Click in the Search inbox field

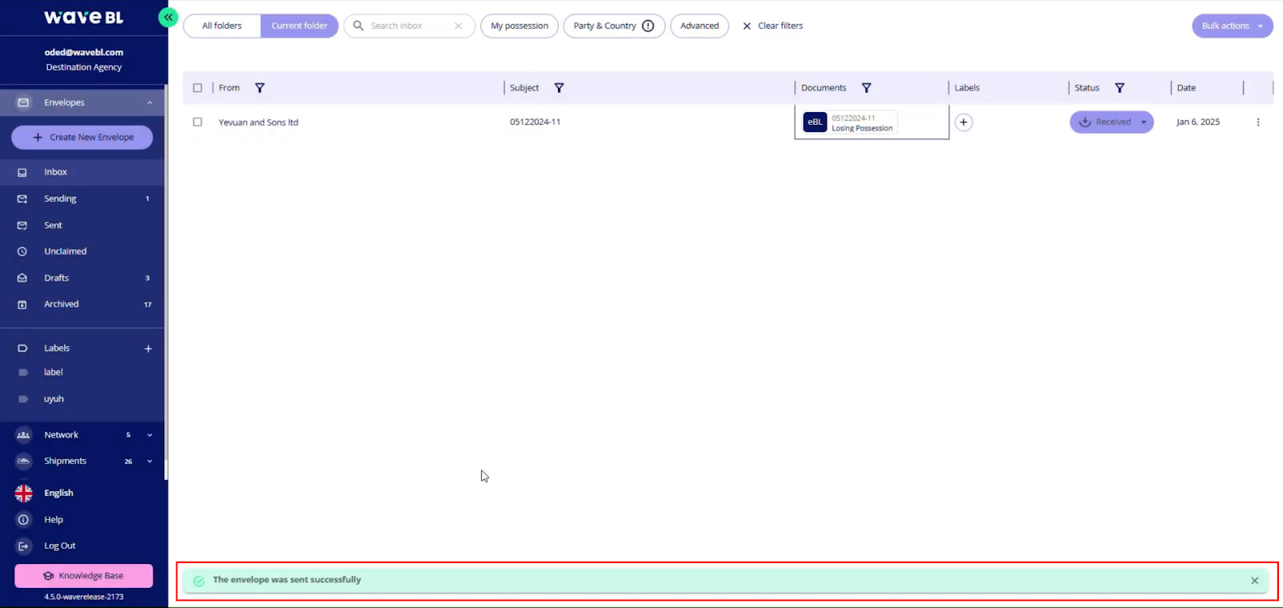[x=409, y=26]
